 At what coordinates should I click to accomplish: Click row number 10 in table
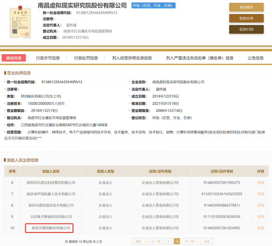click(12, 228)
